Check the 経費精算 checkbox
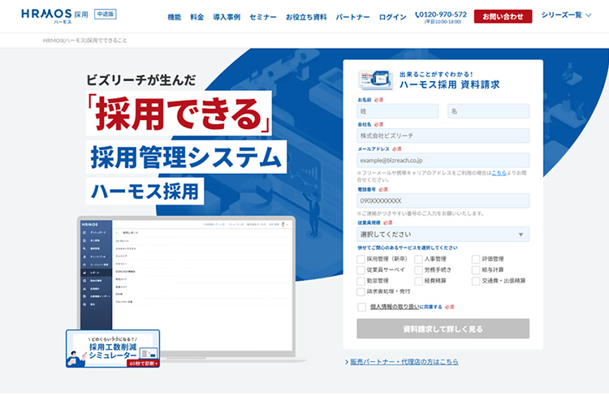Image resolution: width=609 pixels, height=396 pixels. tap(419, 281)
